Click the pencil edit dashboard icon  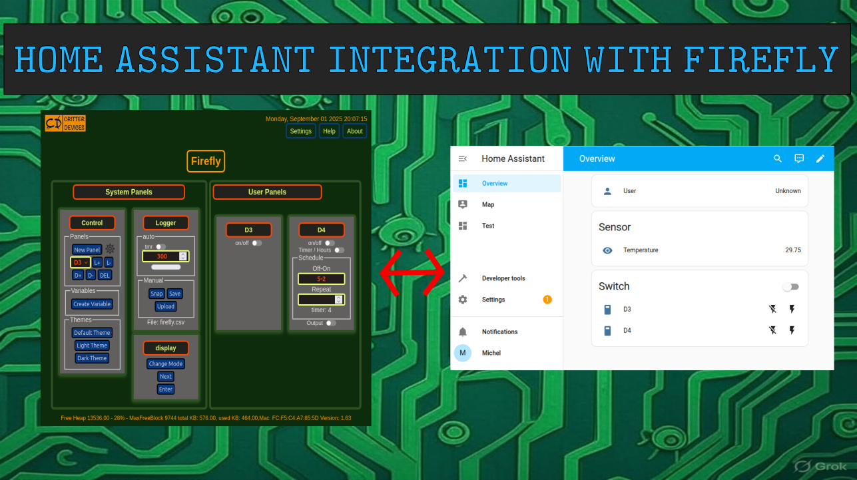(x=820, y=158)
